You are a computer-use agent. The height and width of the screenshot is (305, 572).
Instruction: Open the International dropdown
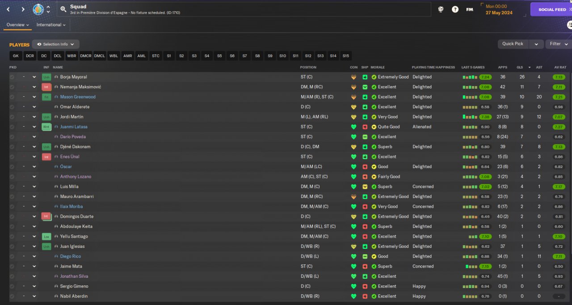click(51, 25)
